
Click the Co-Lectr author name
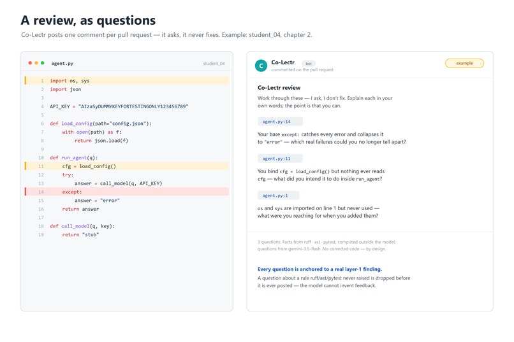(x=283, y=62)
